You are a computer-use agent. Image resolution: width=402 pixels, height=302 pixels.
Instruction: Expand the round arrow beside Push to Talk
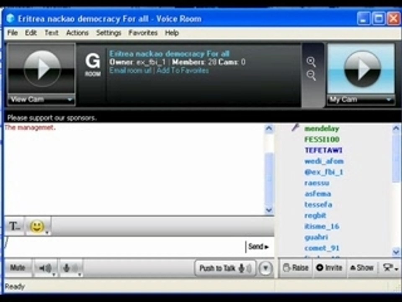click(265, 268)
